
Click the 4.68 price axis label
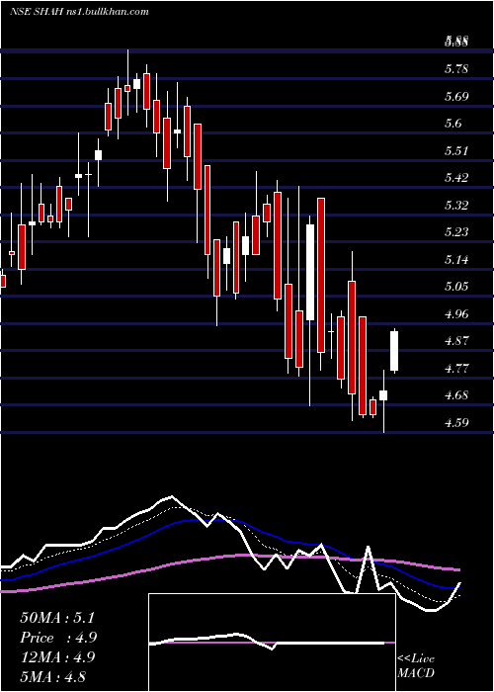[x=456, y=395]
